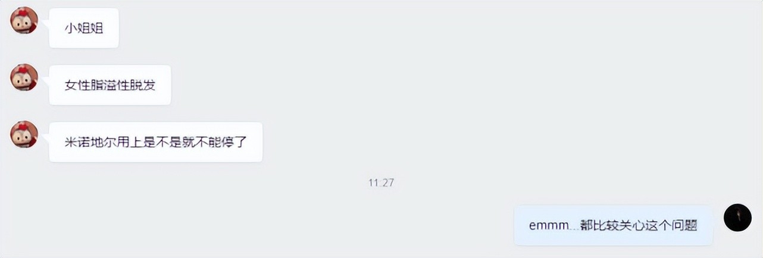The height and width of the screenshot is (258, 763).
Task: Click "脱发" at end of second message
Action: tap(143, 85)
